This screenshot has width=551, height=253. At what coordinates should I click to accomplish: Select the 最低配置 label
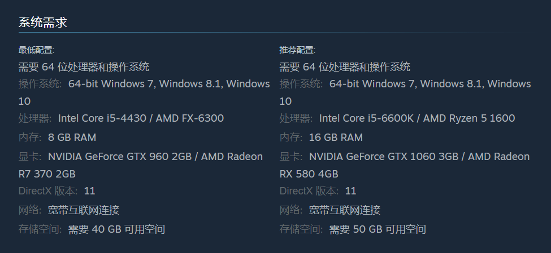pos(36,50)
